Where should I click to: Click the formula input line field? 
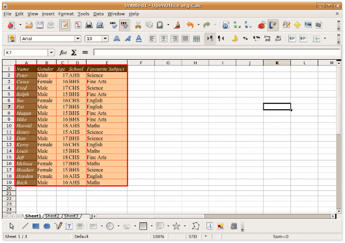tap(217, 53)
